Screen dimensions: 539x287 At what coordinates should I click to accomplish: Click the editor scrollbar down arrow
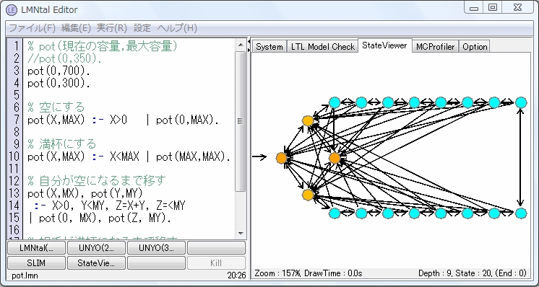pos(241,234)
